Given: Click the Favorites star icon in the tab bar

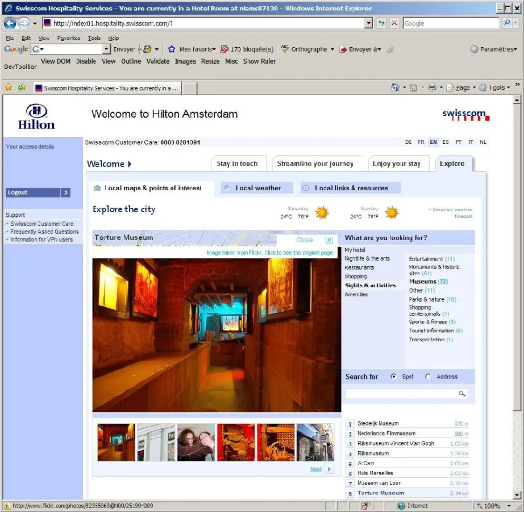Looking at the screenshot, I should click(9, 88).
